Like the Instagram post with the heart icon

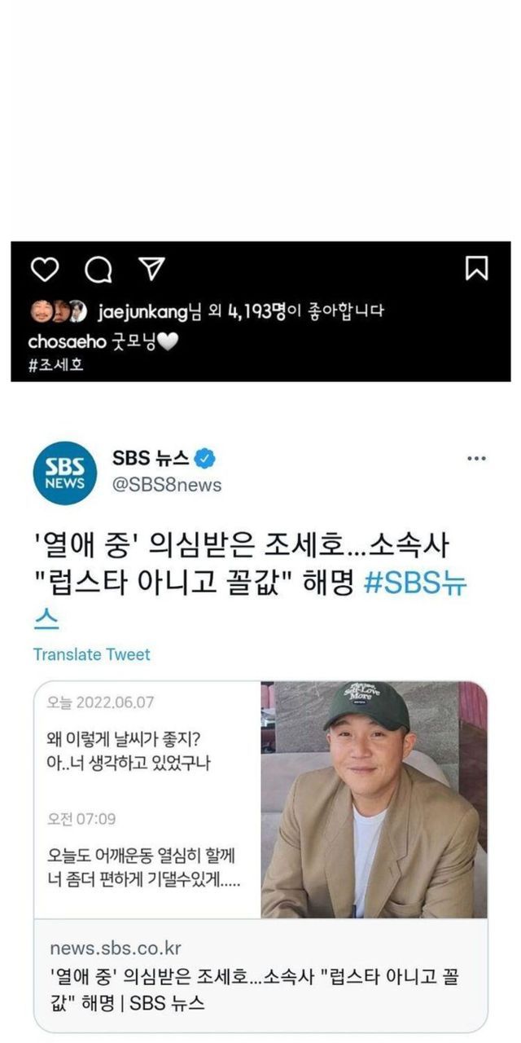click(46, 269)
